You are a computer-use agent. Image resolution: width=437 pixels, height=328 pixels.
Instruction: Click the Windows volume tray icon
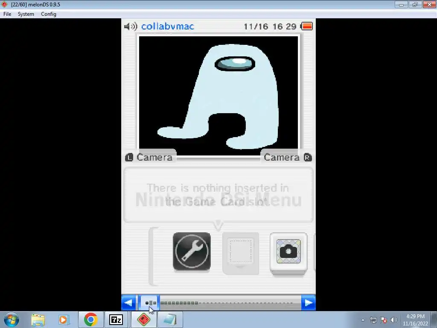(x=394, y=320)
